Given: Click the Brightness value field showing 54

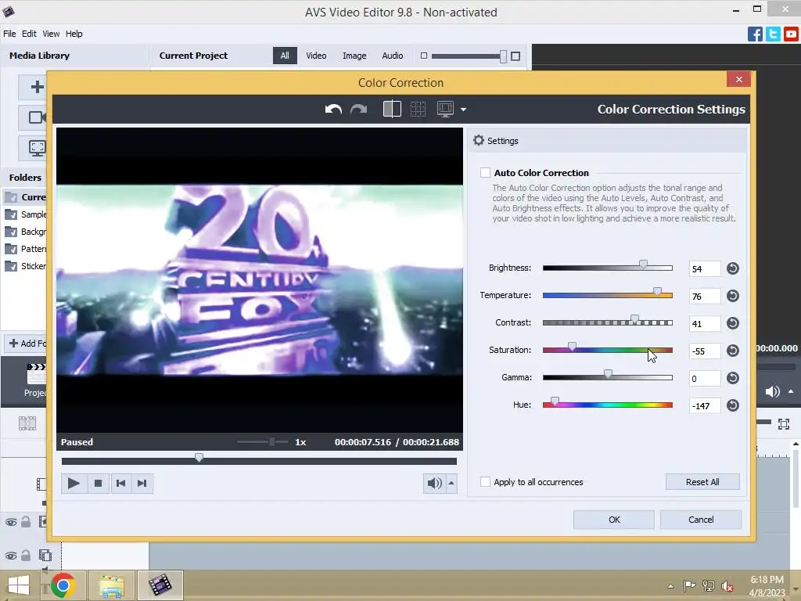Looking at the screenshot, I should tap(705, 269).
